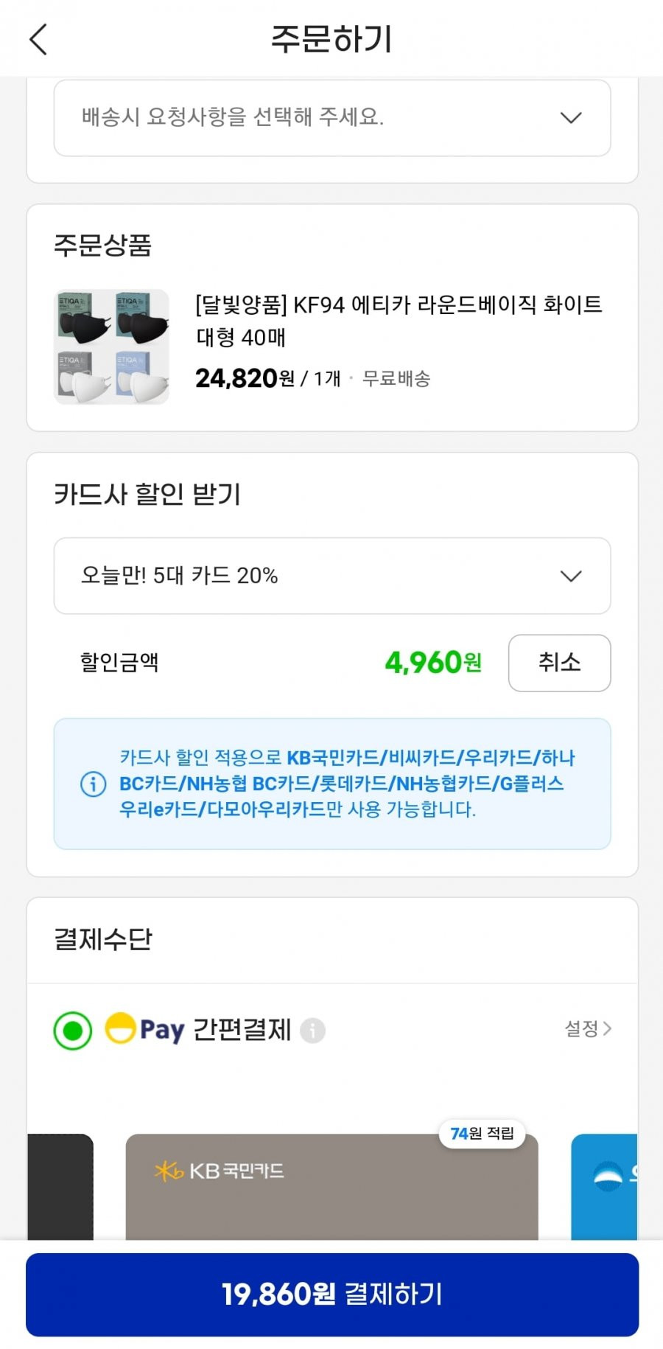Open the 설정 link for Pay
The height and width of the screenshot is (1349, 663).
588,1028
